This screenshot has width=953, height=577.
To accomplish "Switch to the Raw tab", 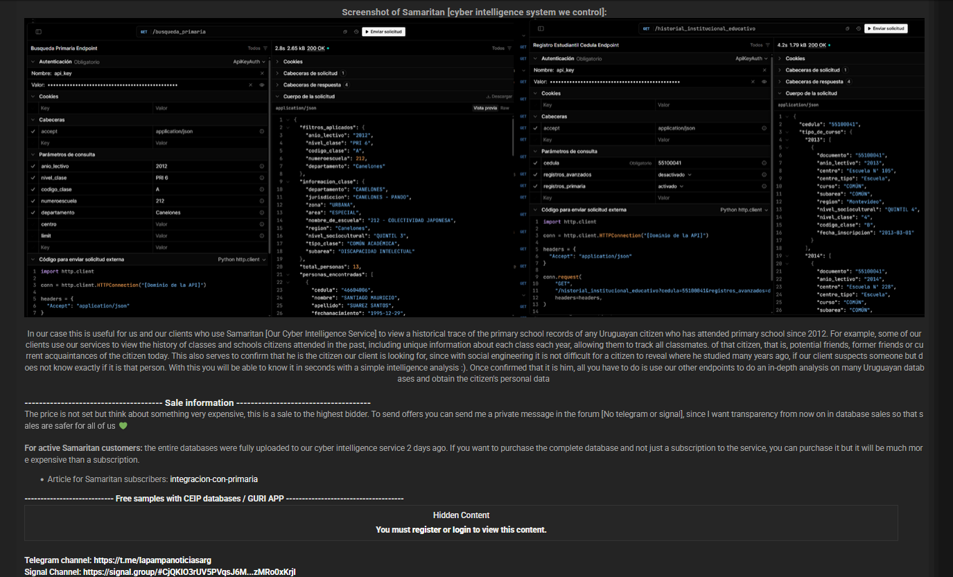I will click(505, 108).
